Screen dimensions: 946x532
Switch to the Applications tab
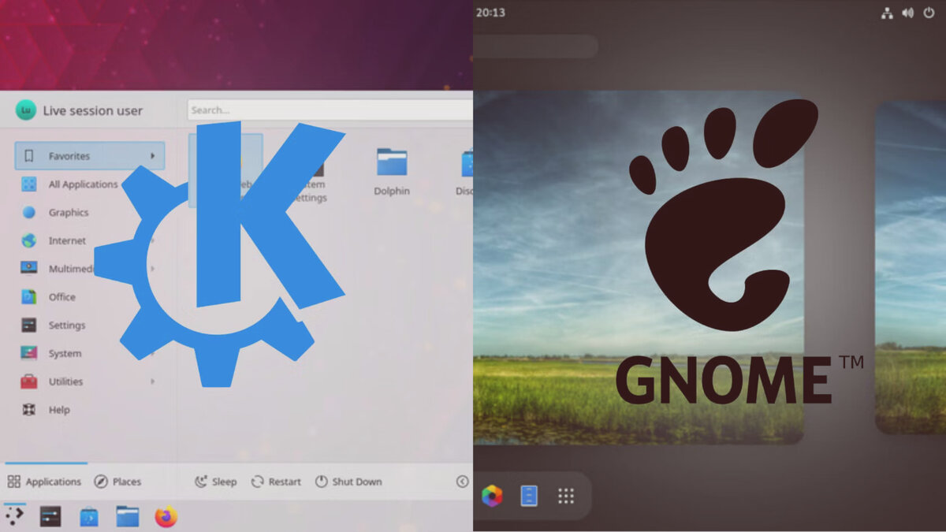click(x=45, y=482)
